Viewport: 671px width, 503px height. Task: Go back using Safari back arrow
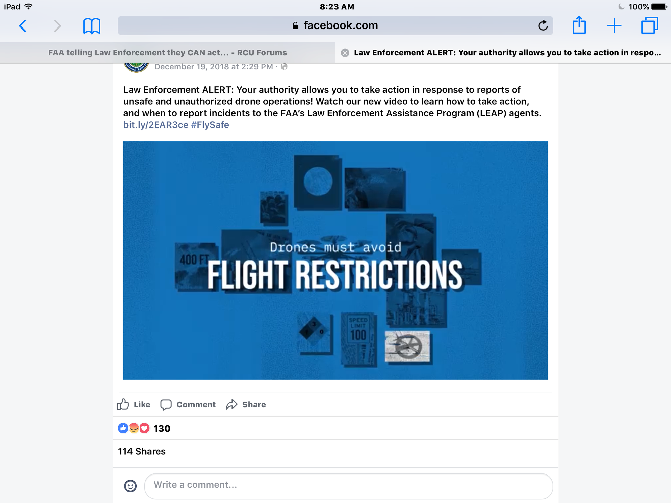coord(23,26)
